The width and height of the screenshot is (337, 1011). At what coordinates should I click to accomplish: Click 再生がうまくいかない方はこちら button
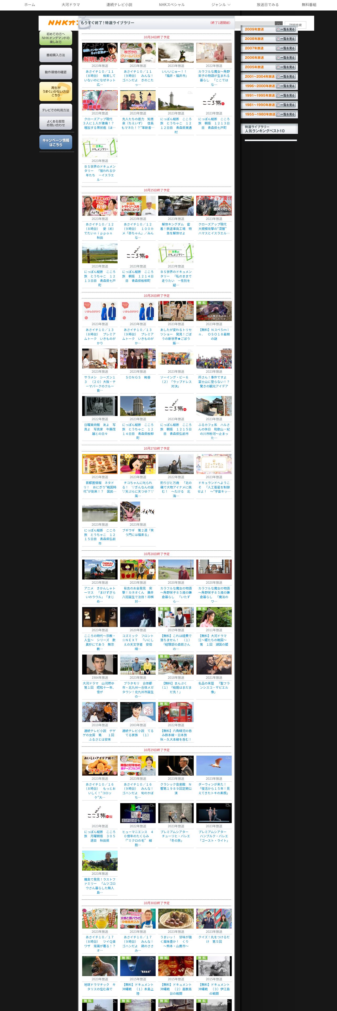pyautogui.click(x=56, y=91)
